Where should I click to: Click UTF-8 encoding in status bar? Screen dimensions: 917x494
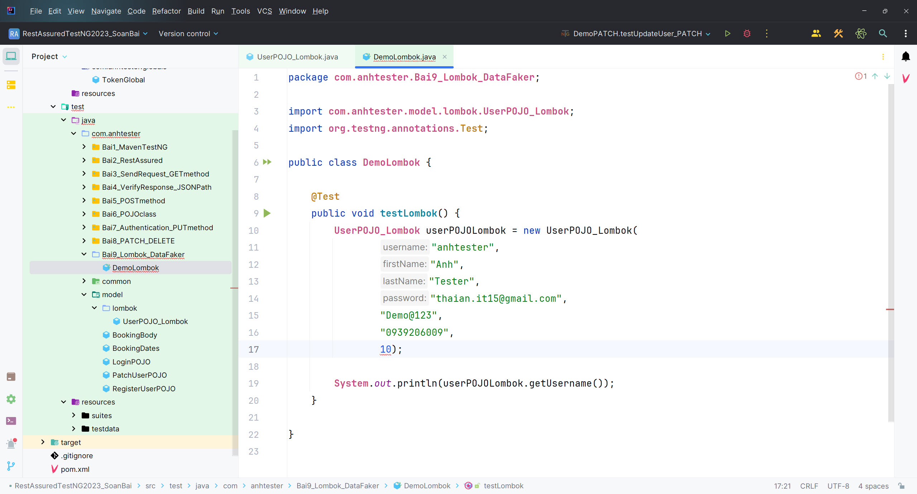[x=838, y=486]
